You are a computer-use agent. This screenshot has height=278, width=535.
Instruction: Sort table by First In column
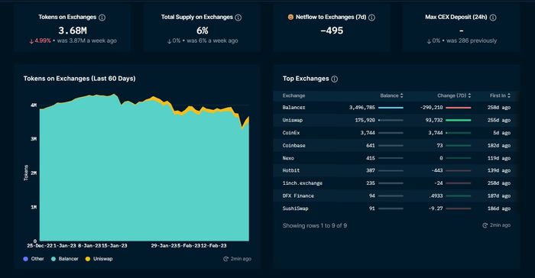pyautogui.click(x=500, y=95)
